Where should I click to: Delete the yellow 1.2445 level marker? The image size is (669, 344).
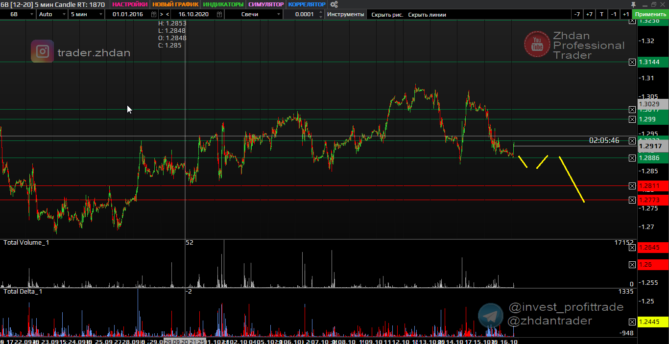632,321
